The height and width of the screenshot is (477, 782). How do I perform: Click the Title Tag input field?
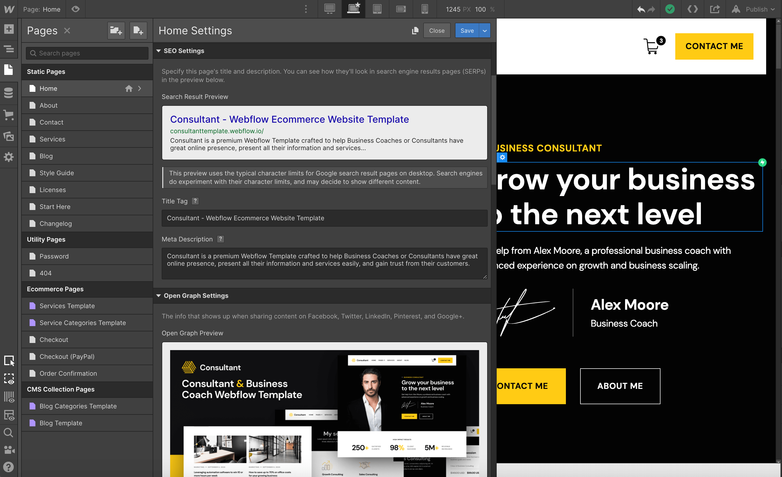pyautogui.click(x=324, y=218)
